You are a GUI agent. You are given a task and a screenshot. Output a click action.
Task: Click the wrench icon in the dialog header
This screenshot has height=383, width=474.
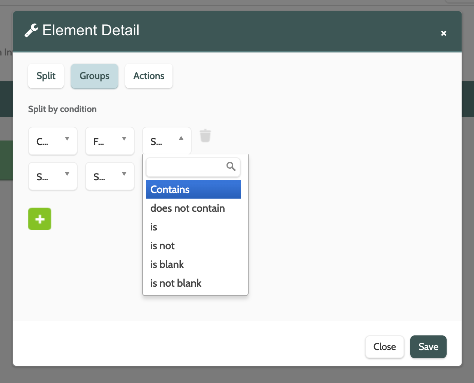[31, 30]
